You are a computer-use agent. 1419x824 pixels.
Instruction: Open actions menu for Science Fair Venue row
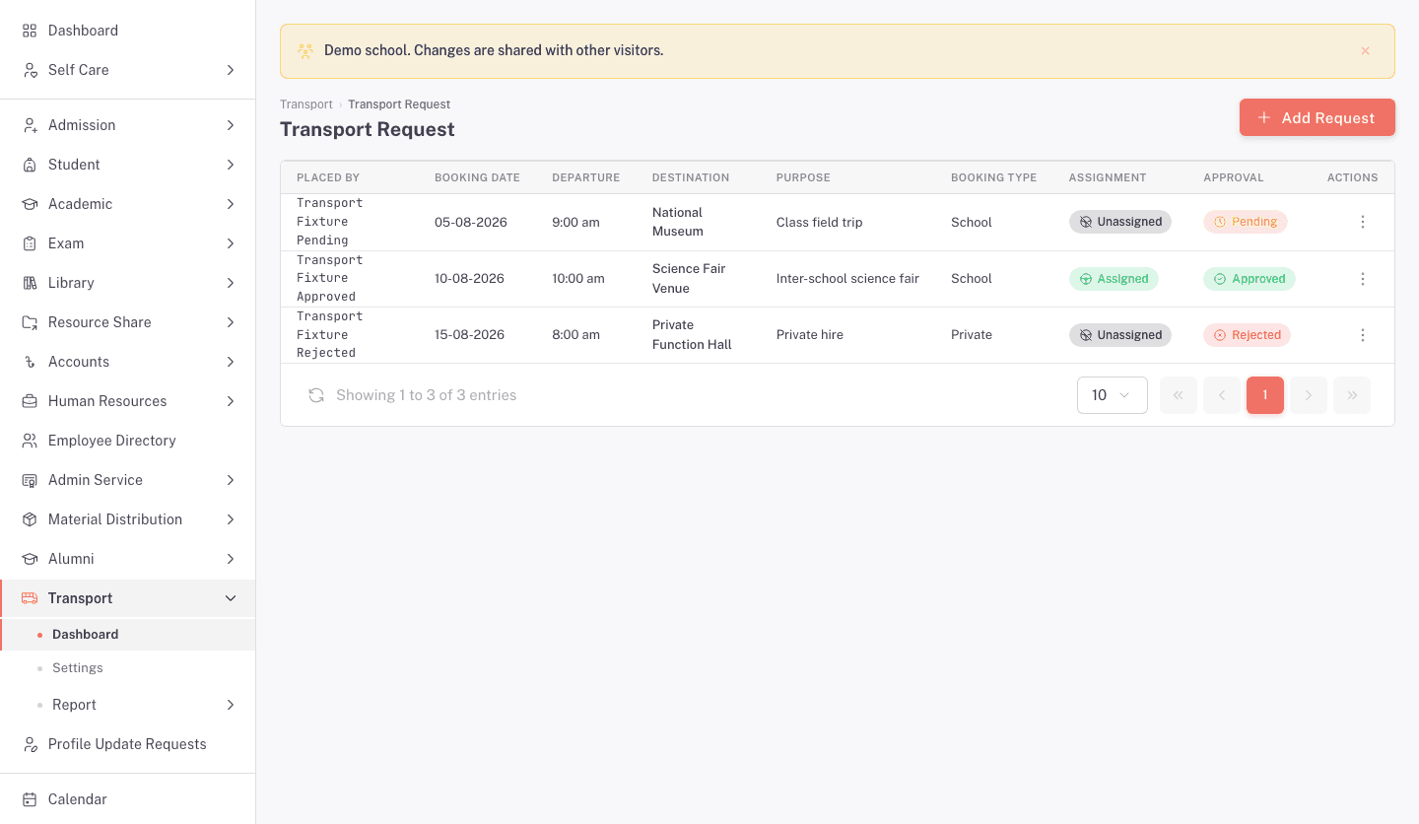[1363, 279]
